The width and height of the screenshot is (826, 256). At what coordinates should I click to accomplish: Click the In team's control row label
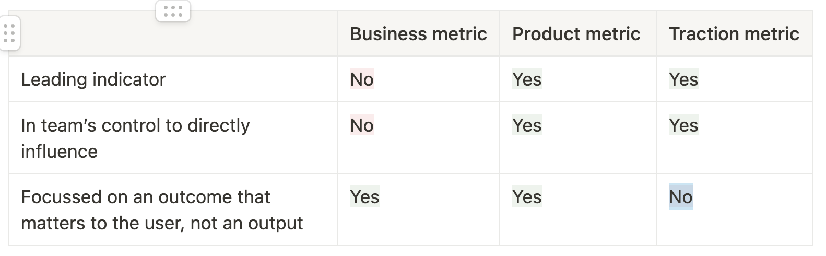pos(135,138)
